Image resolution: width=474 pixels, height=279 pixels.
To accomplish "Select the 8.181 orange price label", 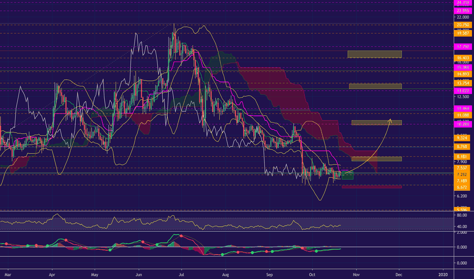I will [x=462, y=157].
